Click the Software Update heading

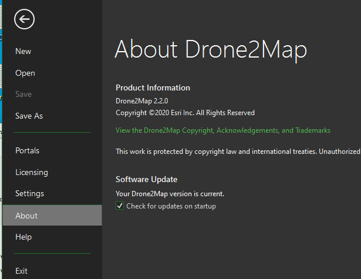pos(146,180)
